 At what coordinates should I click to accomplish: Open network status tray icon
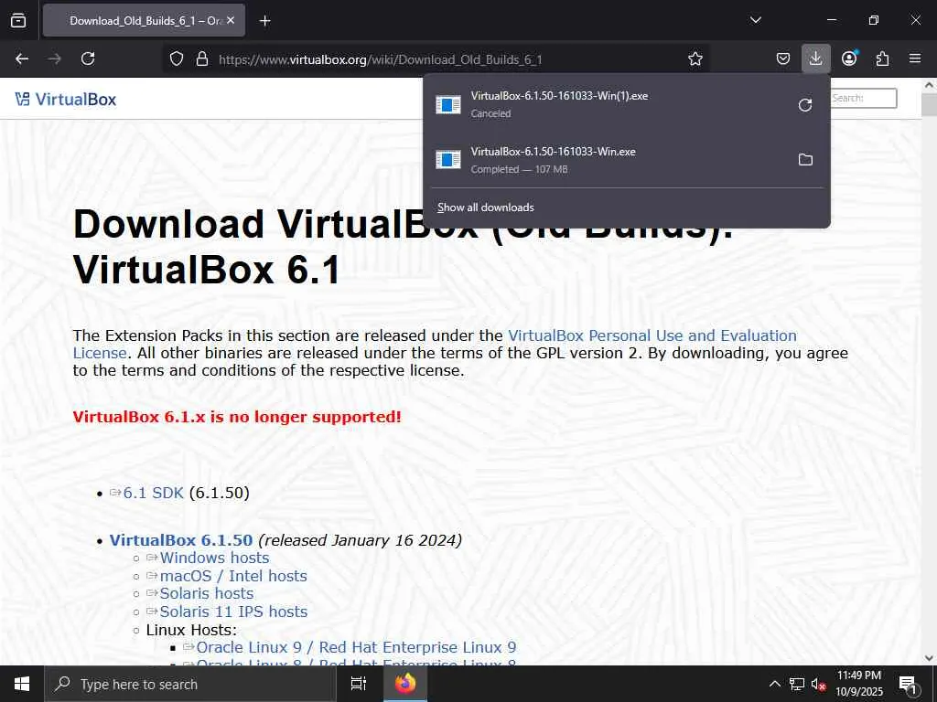797,684
